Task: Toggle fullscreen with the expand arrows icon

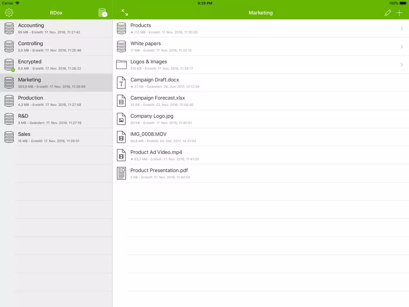Action: click(x=125, y=13)
